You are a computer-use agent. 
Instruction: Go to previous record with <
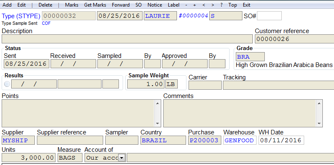[204, 5]
